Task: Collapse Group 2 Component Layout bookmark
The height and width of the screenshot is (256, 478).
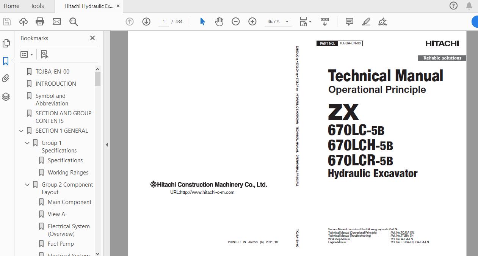Action: [27, 185]
